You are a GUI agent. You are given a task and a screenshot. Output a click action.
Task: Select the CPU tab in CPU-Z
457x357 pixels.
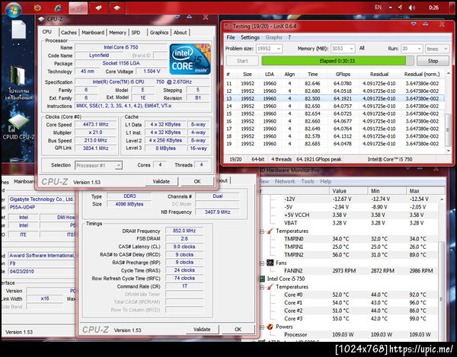pyautogui.click(x=47, y=32)
